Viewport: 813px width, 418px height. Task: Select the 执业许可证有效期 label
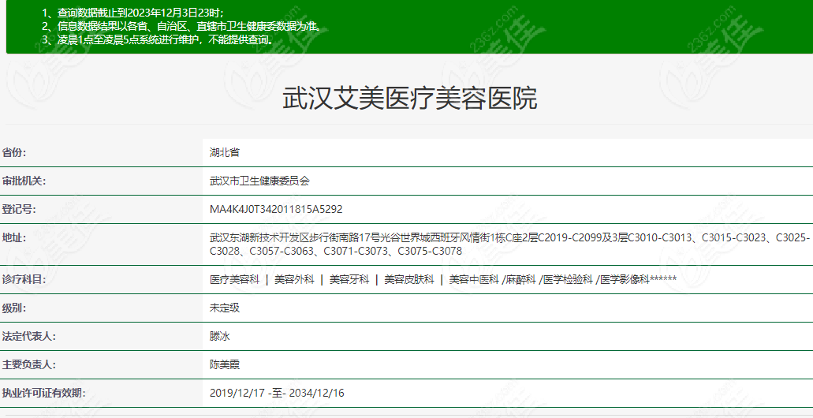coord(43,393)
